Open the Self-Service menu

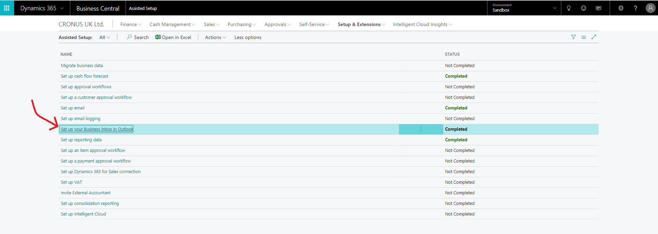[314, 24]
